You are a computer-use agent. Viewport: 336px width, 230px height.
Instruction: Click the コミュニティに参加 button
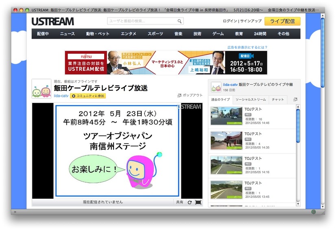tap(88, 96)
